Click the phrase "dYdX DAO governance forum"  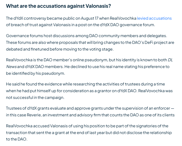tap(127, 25)
